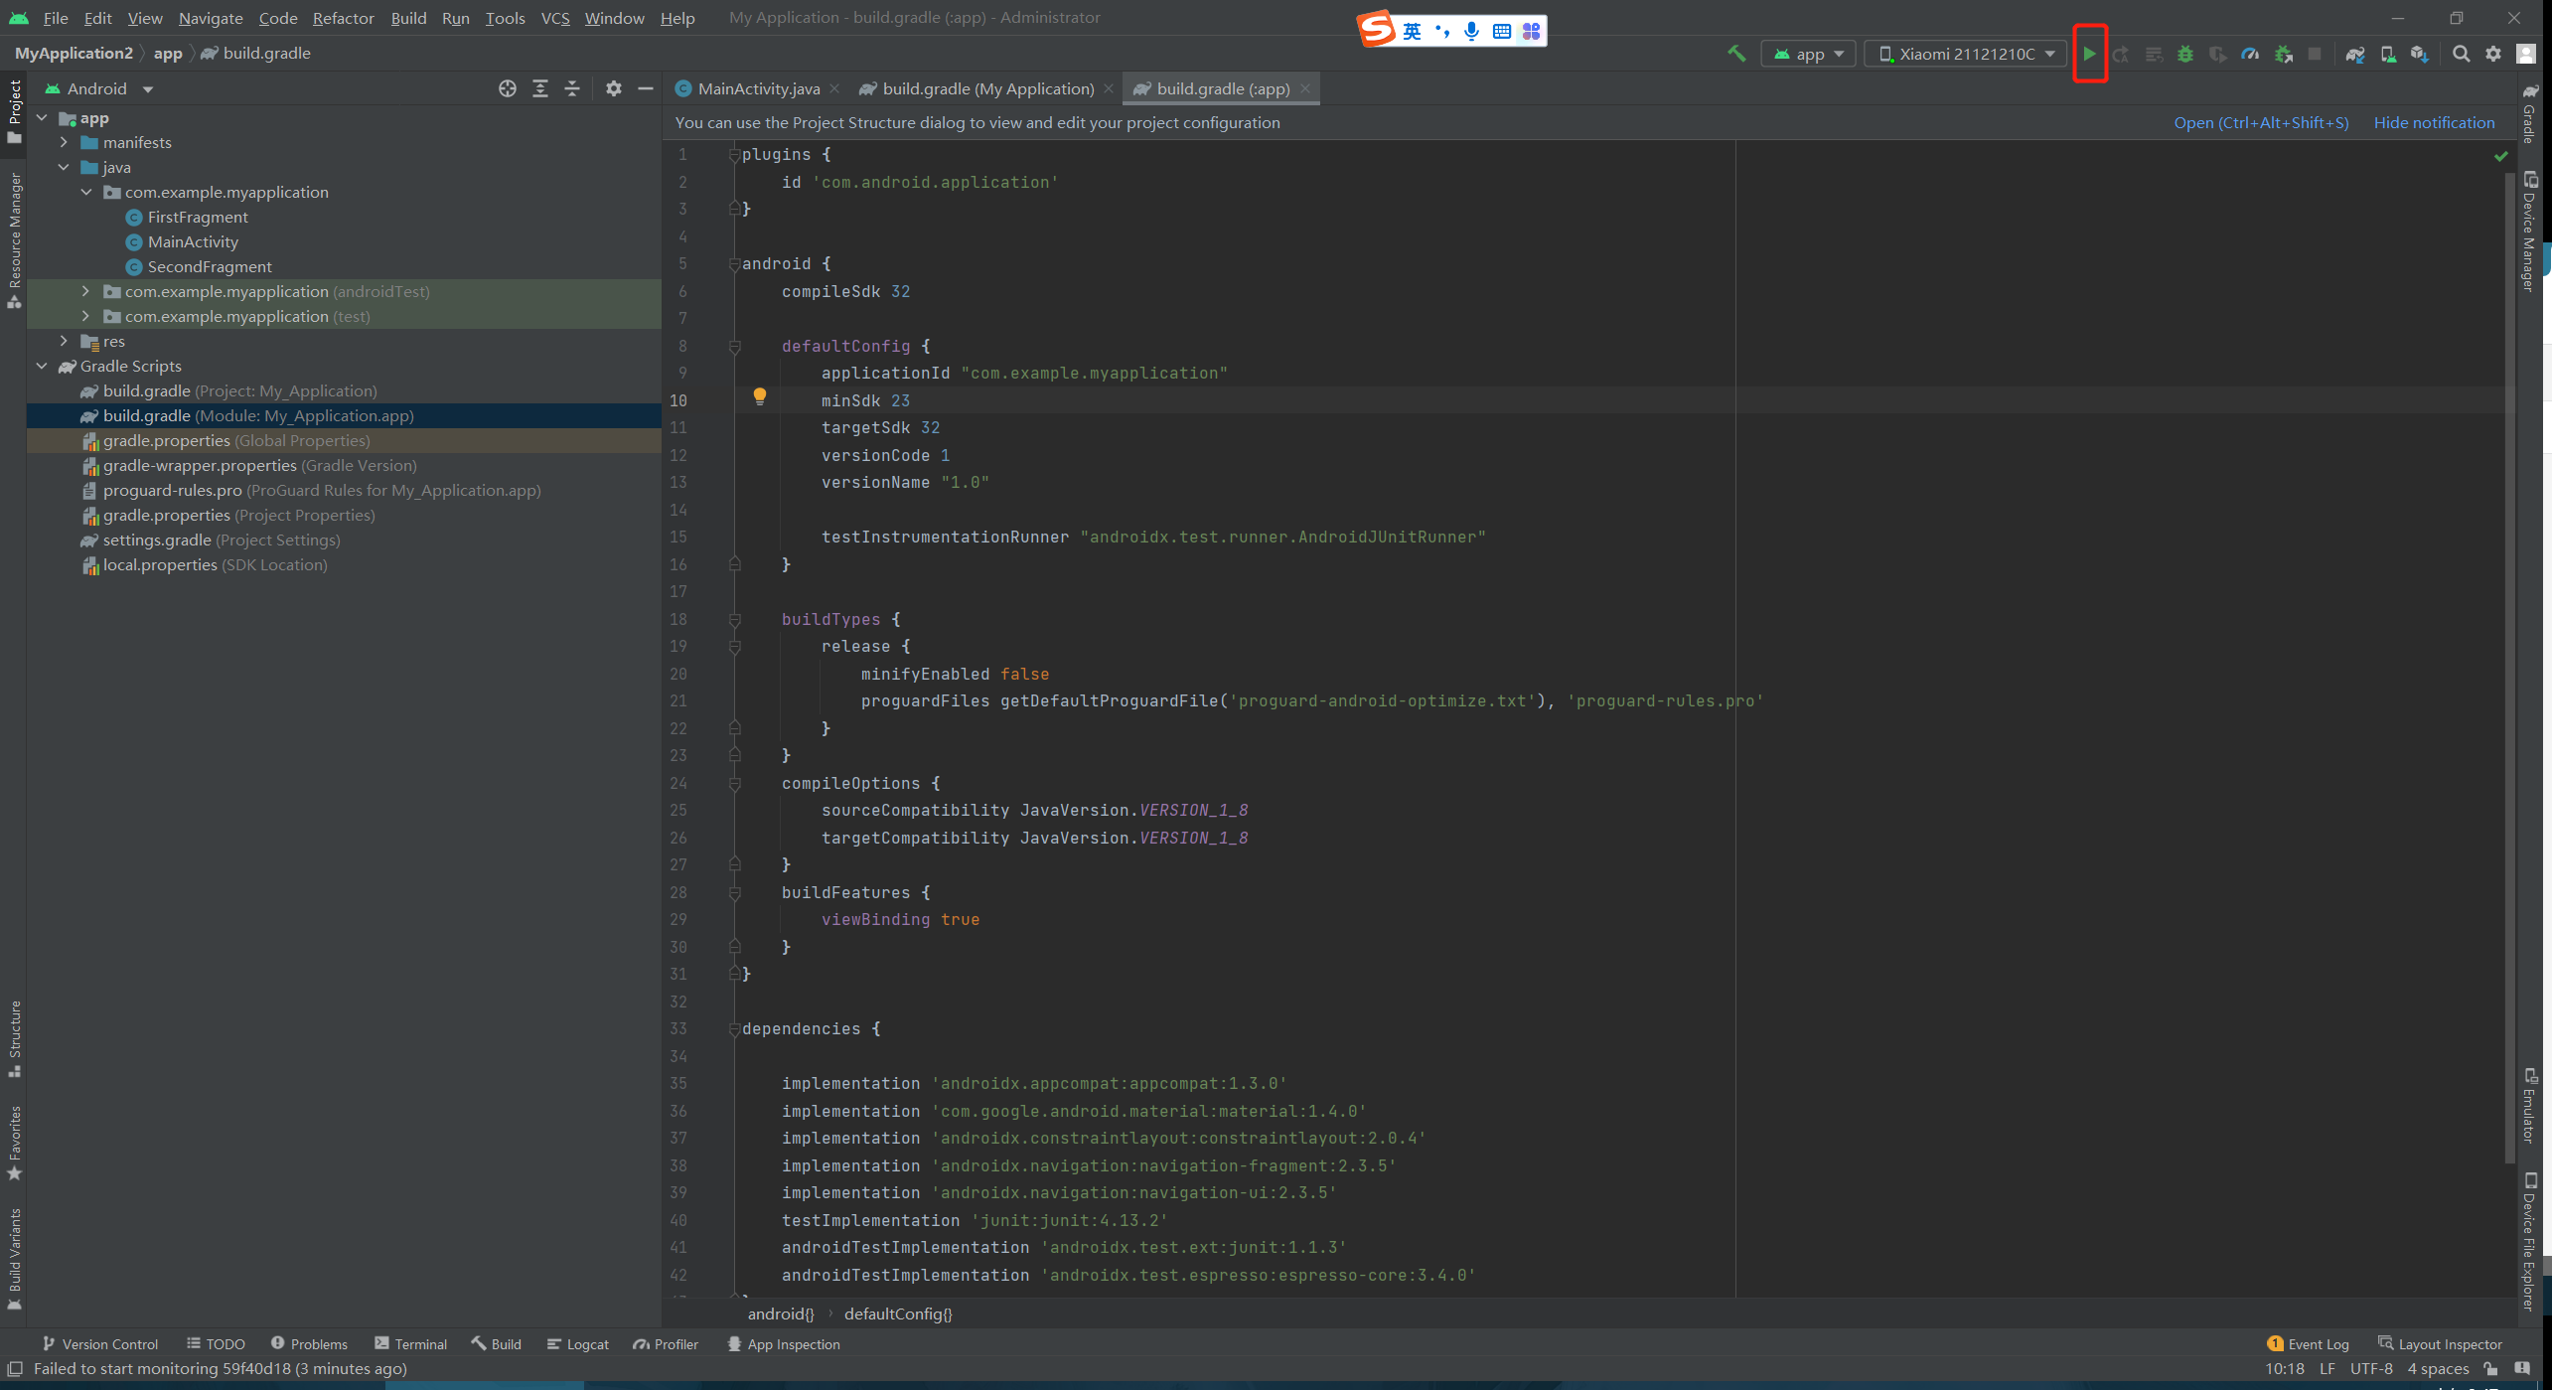
Task: Open Project panel options gear icon
Action: click(x=614, y=88)
